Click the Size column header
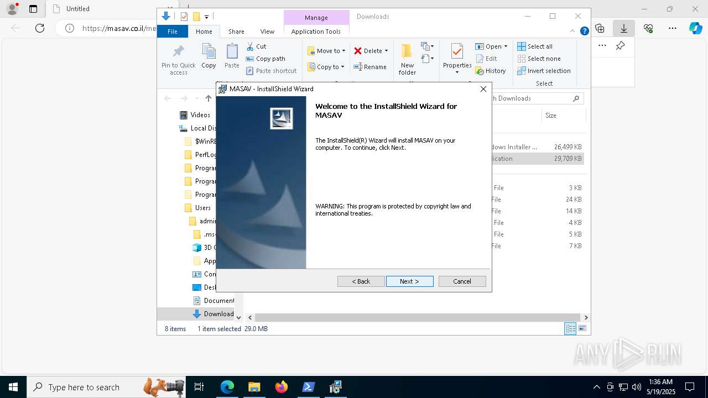The image size is (708, 398). (550, 116)
